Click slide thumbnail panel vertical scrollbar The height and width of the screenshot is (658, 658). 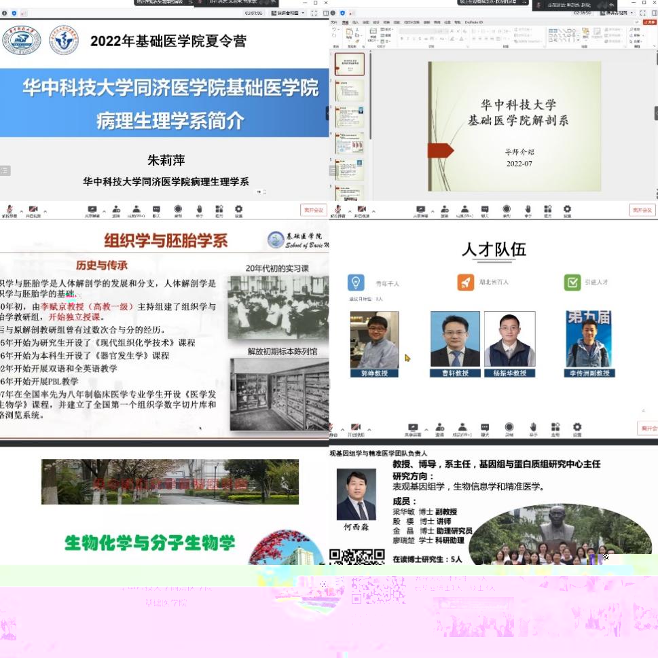[x=370, y=96]
